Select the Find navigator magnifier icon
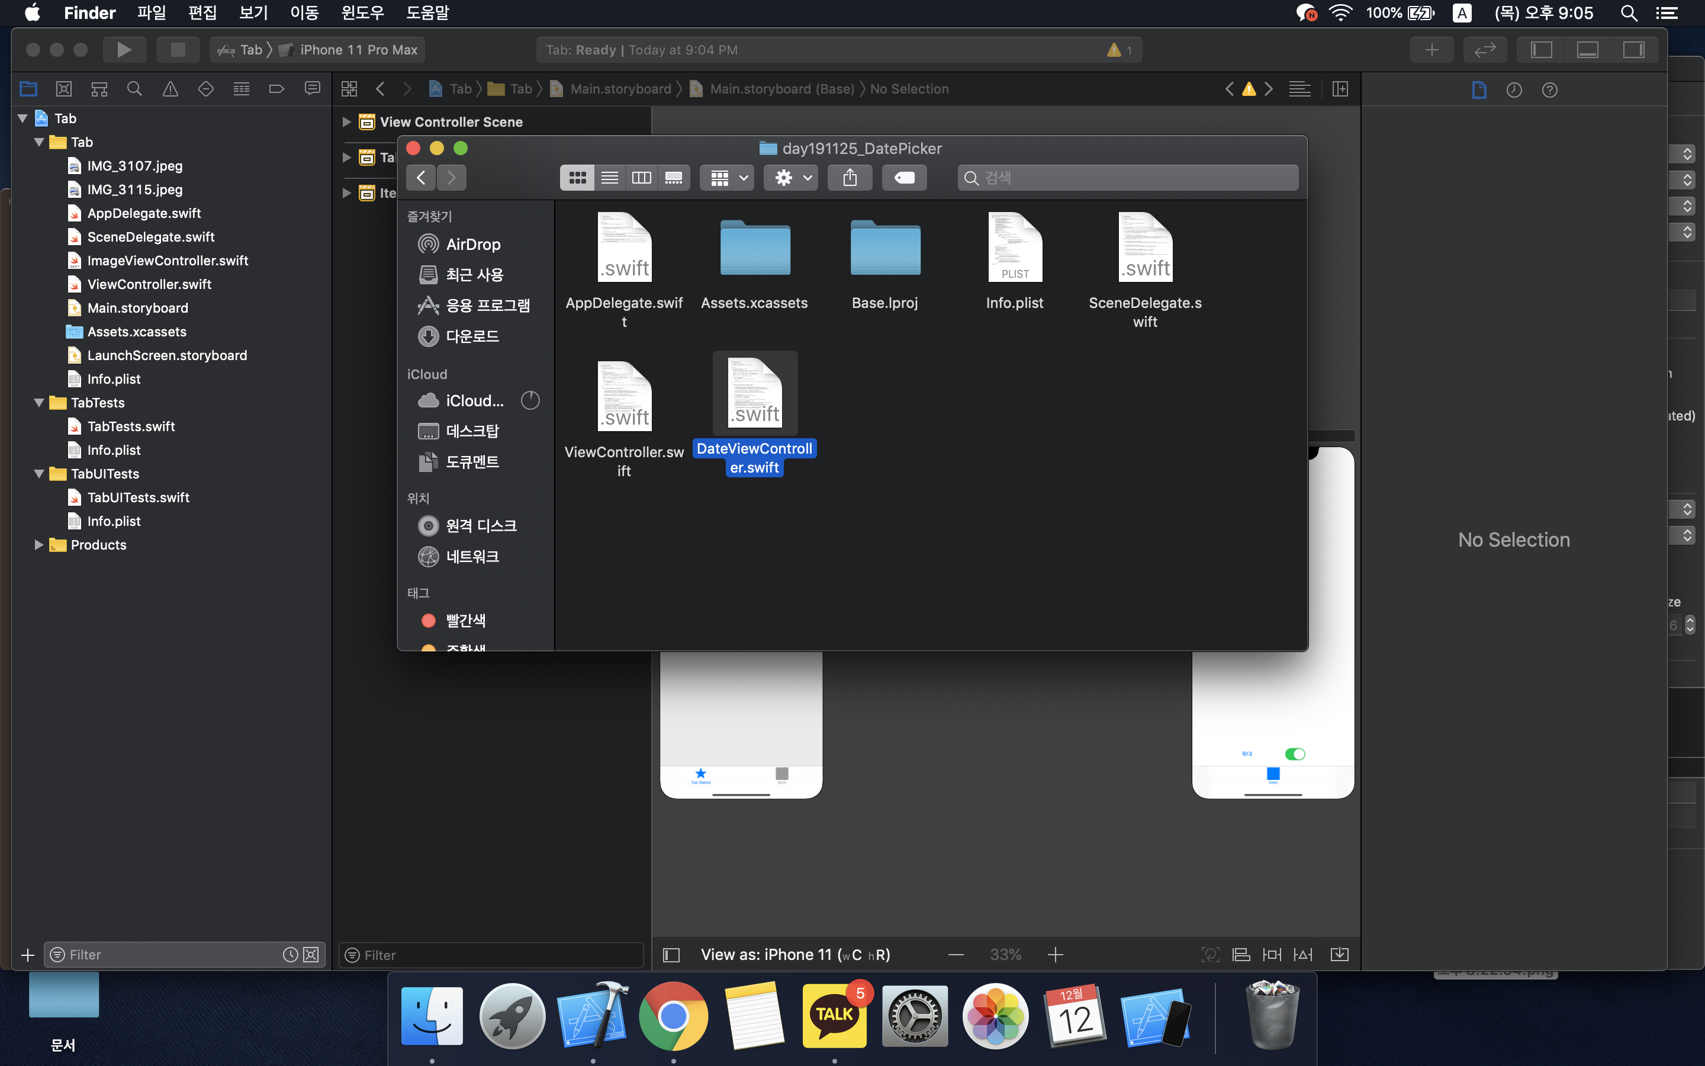 click(x=134, y=89)
